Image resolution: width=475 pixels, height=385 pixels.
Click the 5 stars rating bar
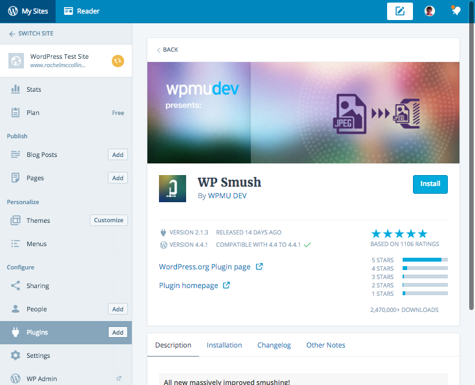tap(425, 260)
